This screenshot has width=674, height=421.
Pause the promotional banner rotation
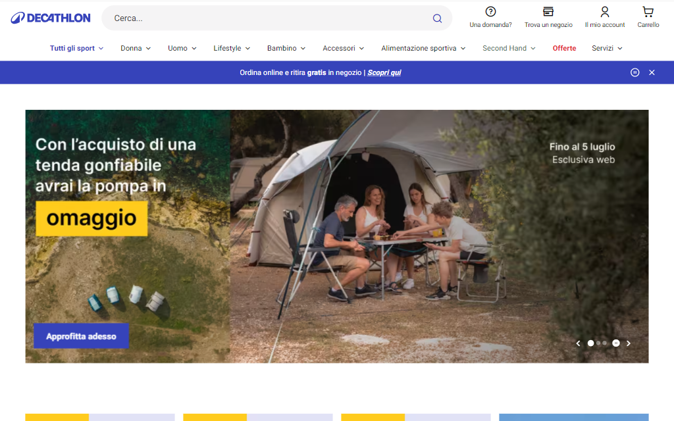click(635, 72)
